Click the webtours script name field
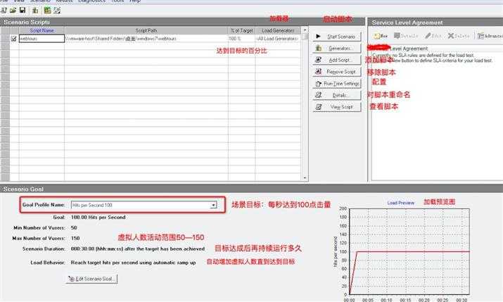The image size is (503, 302). (42, 39)
